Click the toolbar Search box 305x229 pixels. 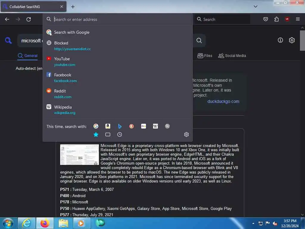(223, 19)
